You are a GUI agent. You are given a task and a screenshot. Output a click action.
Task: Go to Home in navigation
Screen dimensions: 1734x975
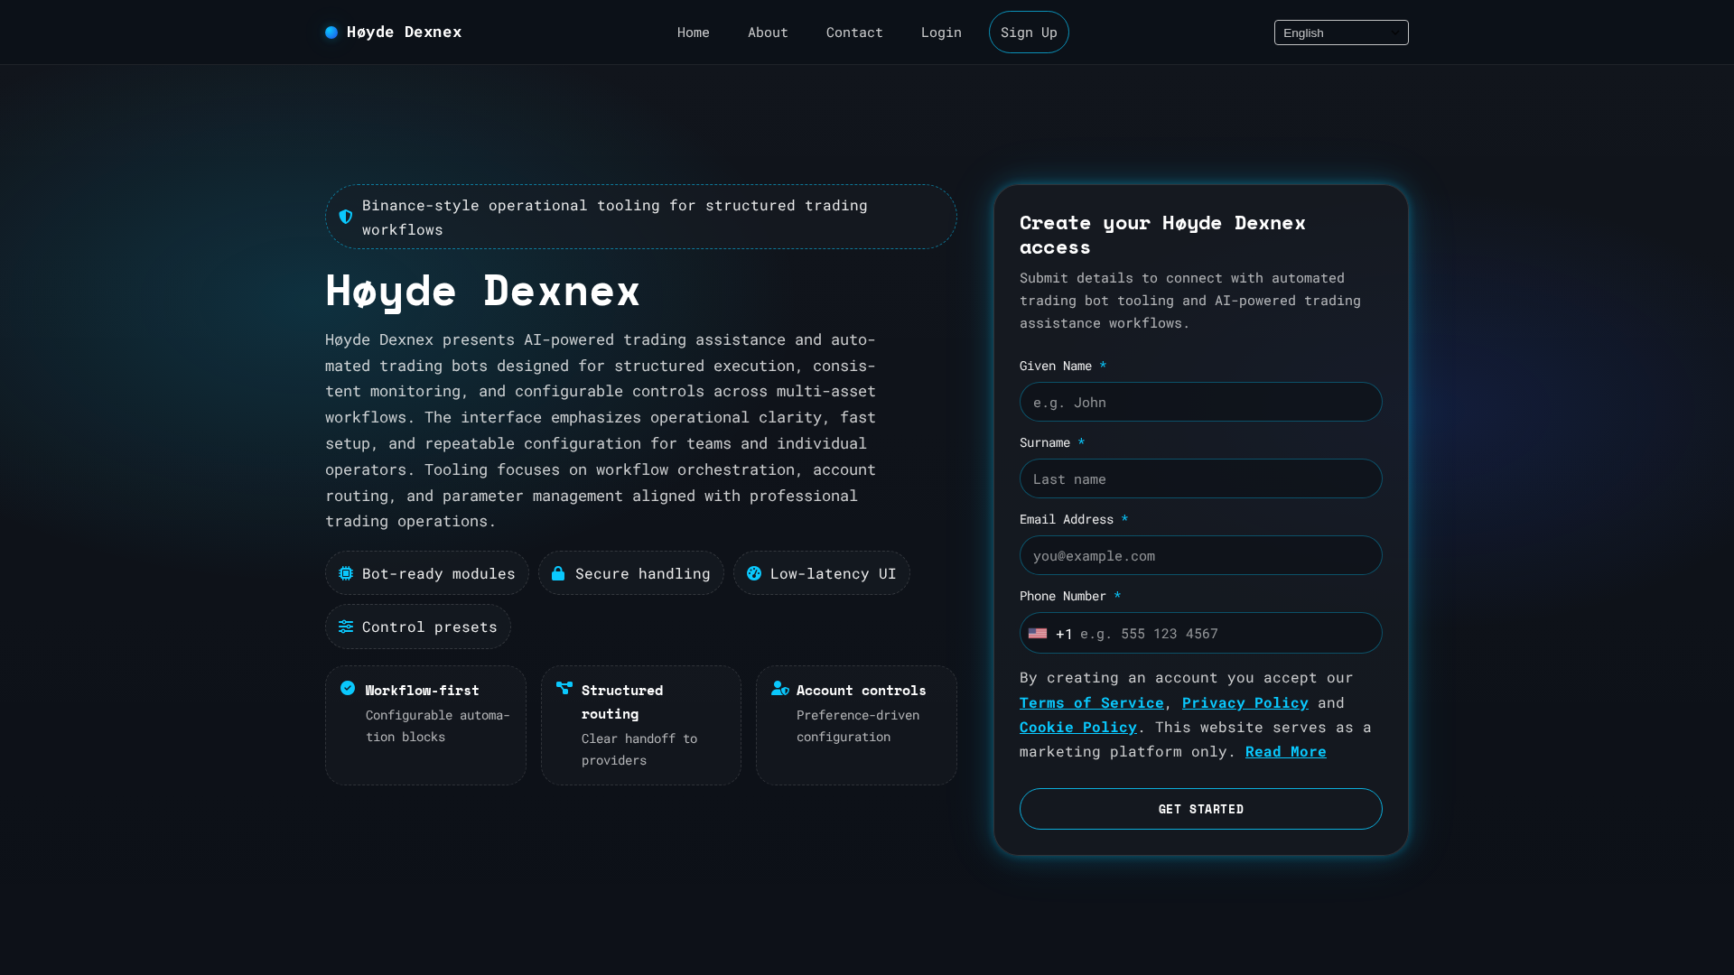(x=694, y=32)
